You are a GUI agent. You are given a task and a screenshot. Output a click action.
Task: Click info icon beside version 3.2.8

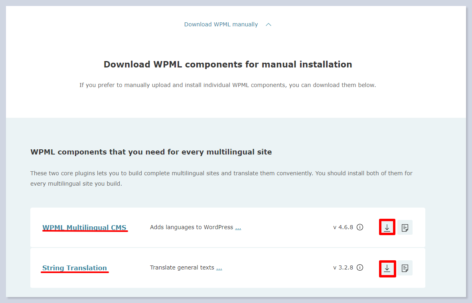[x=360, y=267]
